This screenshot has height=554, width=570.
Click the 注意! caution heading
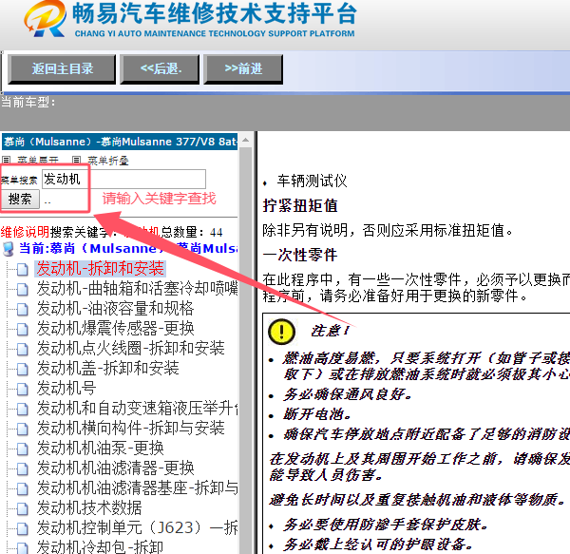pyautogui.click(x=330, y=331)
